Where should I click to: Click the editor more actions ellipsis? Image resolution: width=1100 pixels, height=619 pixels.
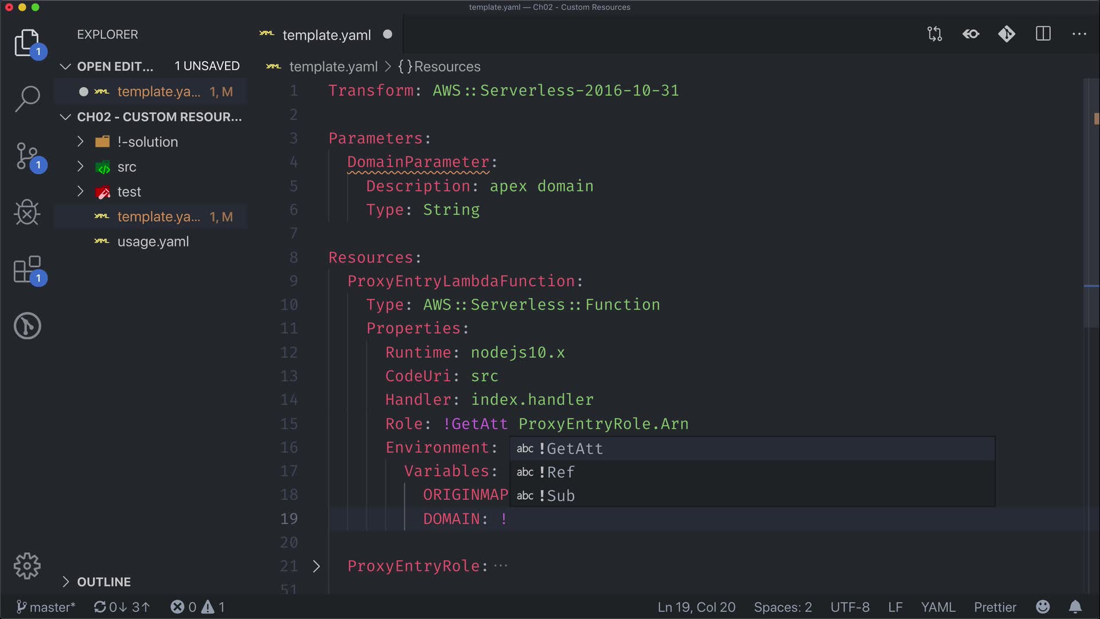tap(1079, 34)
